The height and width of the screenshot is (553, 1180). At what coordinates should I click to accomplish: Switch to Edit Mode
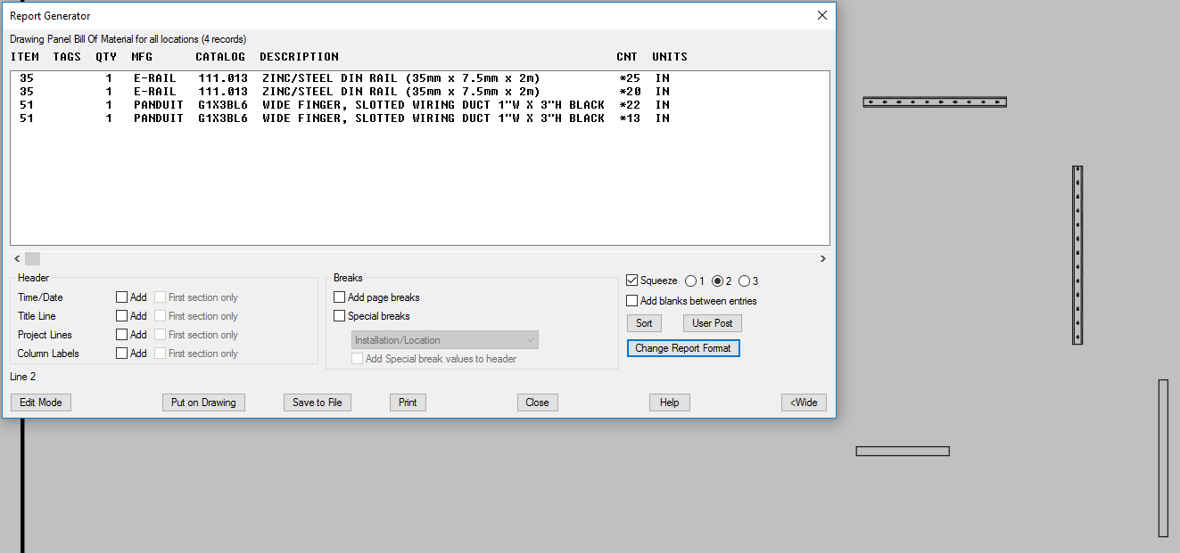click(41, 403)
